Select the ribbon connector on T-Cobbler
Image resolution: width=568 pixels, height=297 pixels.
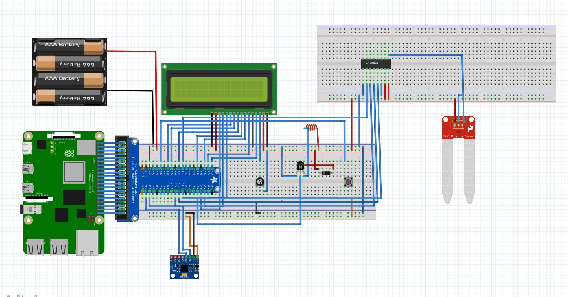[122, 179]
